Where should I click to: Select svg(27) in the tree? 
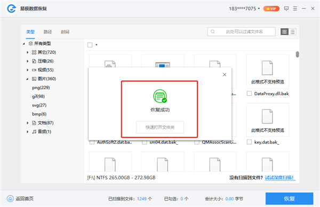click(x=39, y=105)
